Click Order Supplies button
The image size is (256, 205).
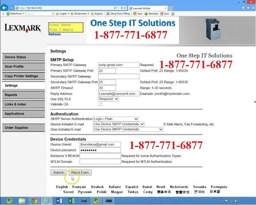point(24,128)
